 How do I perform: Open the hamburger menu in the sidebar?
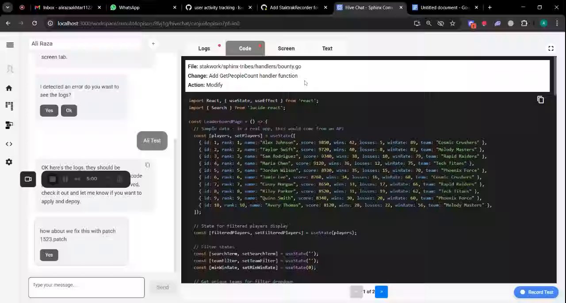10,45
